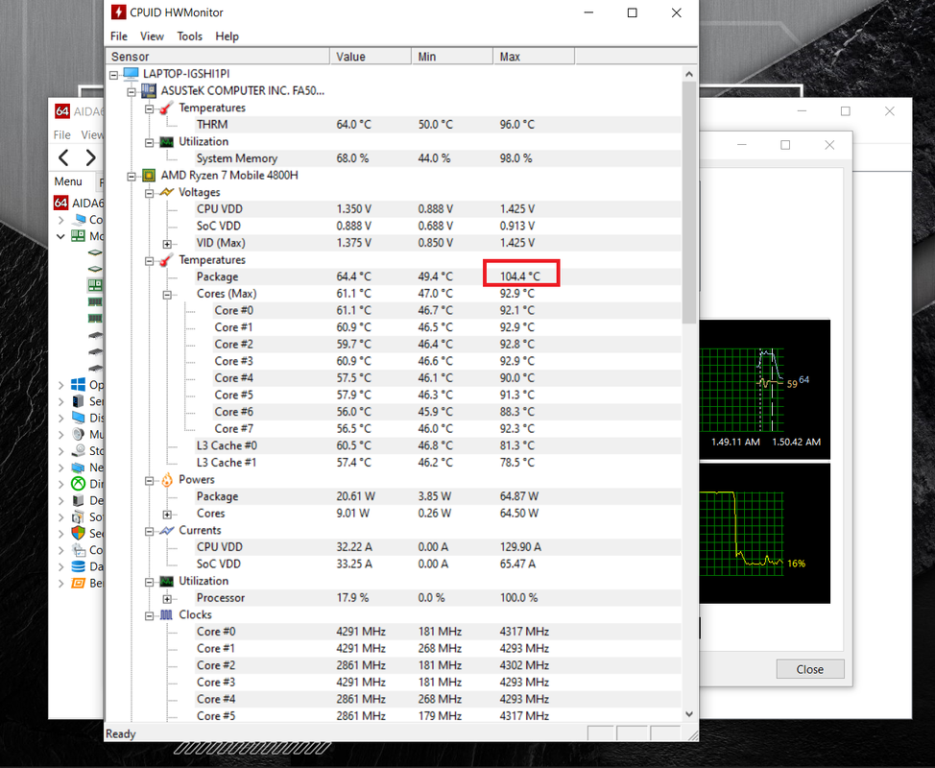
Task: Click the Windows logo icon in AIDA64 tree
Action: click(x=78, y=384)
